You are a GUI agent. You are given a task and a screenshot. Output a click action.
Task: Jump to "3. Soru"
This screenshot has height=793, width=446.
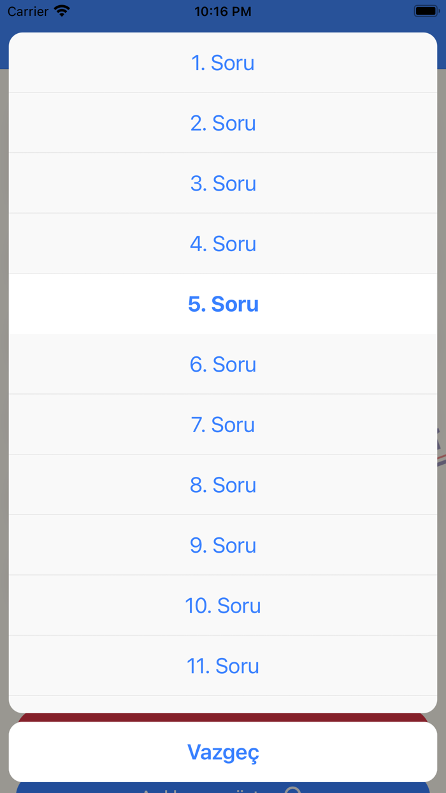(223, 183)
